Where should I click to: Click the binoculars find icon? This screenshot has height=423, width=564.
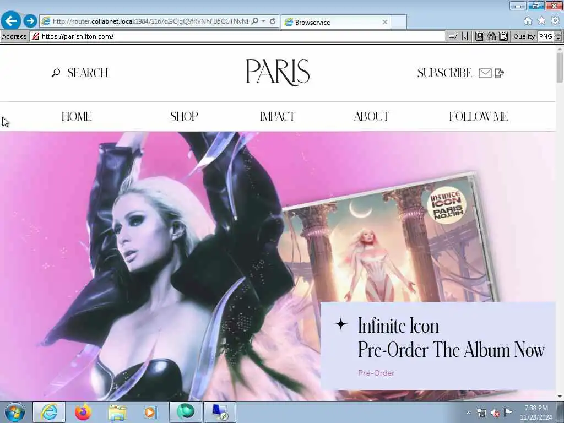(x=491, y=36)
